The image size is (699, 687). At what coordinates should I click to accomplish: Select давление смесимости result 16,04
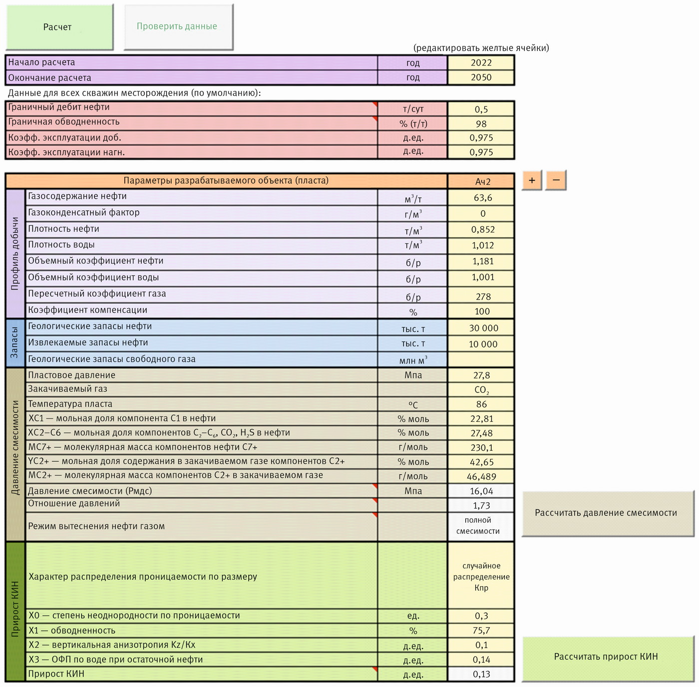(x=481, y=491)
